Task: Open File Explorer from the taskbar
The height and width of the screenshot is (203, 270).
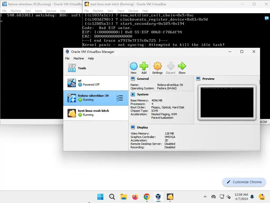Action: [123, 197]
